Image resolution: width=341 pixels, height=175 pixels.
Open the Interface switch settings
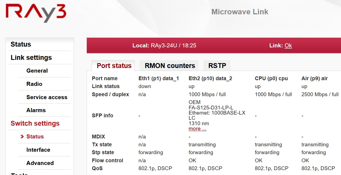[38, 150]
